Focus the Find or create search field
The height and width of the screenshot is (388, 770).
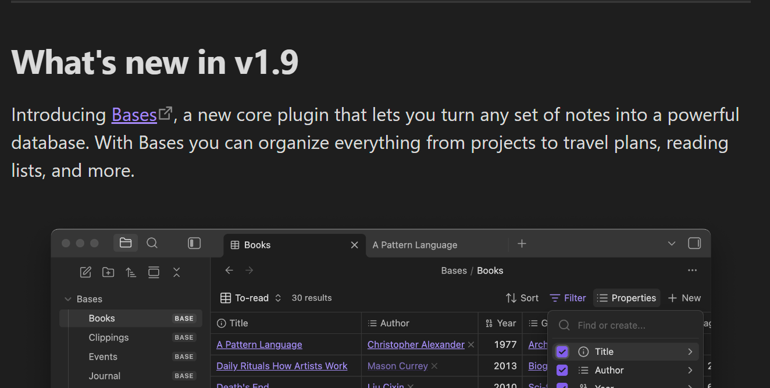tap(625, 325)
